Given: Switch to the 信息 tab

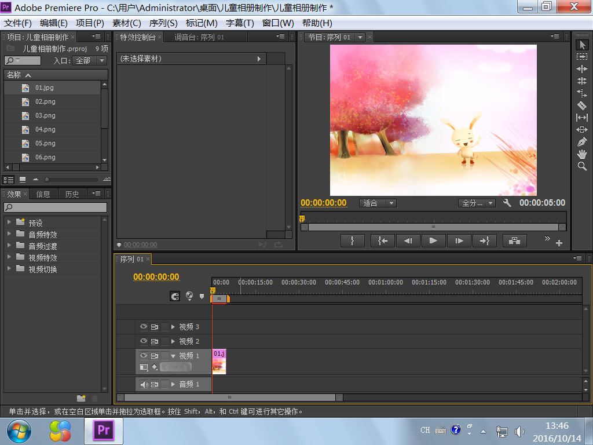Looking at the screenshot, I should 43,194.
